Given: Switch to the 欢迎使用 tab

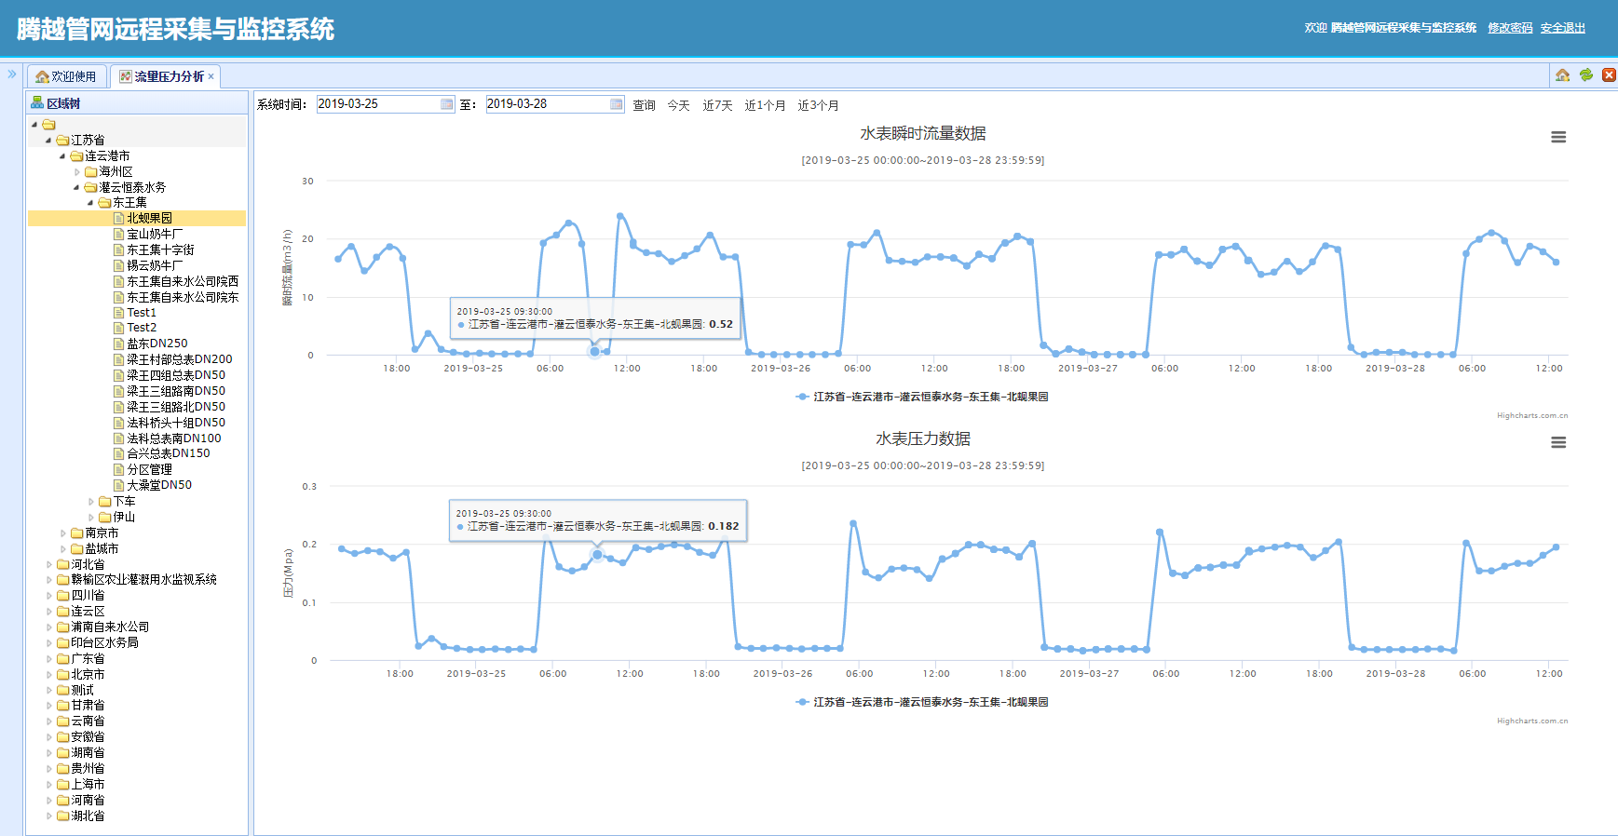Looking at the screenshot, I should pyautogui.click(x=66, y=76).
